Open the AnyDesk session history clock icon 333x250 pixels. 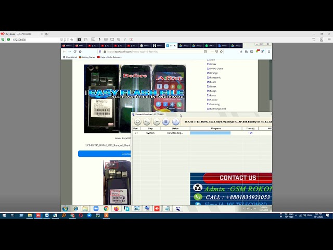(314, 40)
